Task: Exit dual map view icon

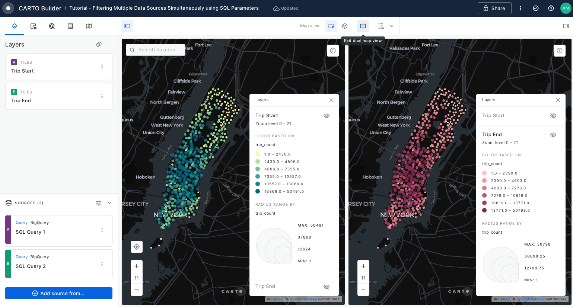Action: (x=363, y=26)
